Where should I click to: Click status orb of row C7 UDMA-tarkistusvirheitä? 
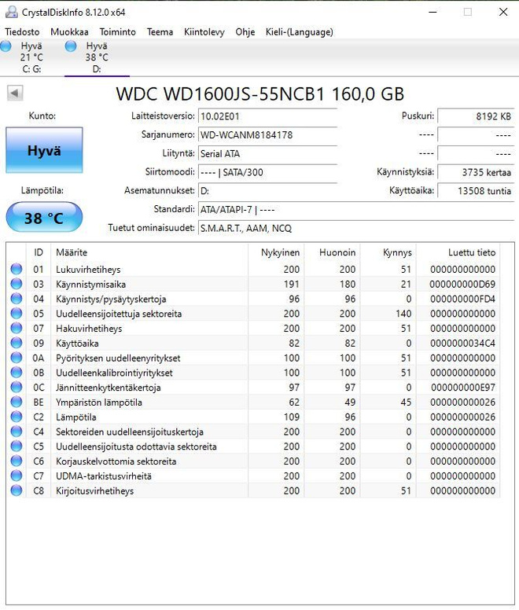[x=17, y=476]
